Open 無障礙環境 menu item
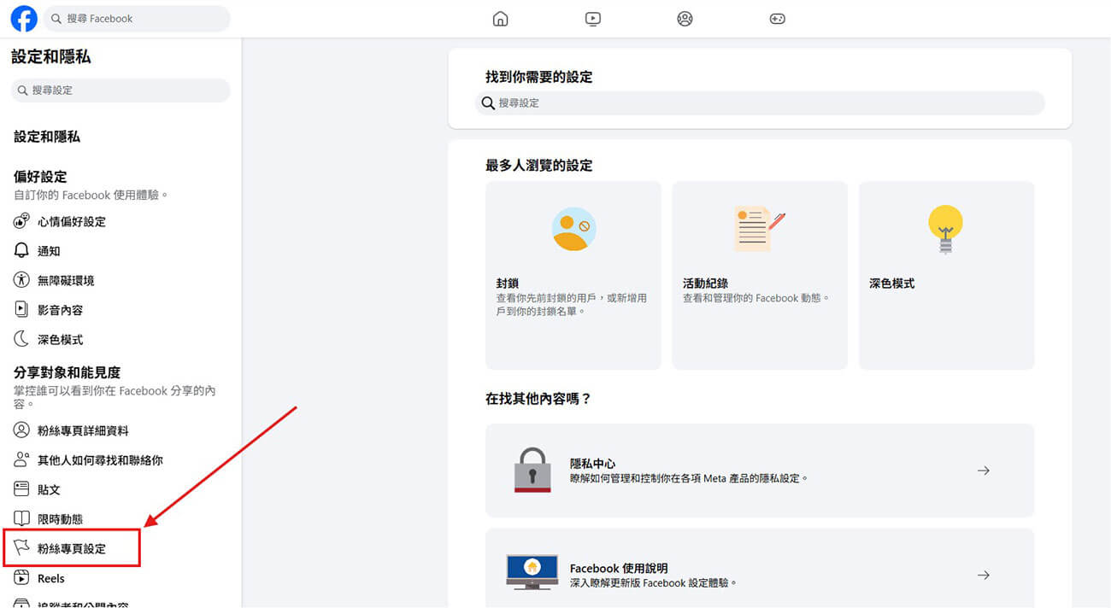This screenshot has height=608, width=1111. [66, 280]
